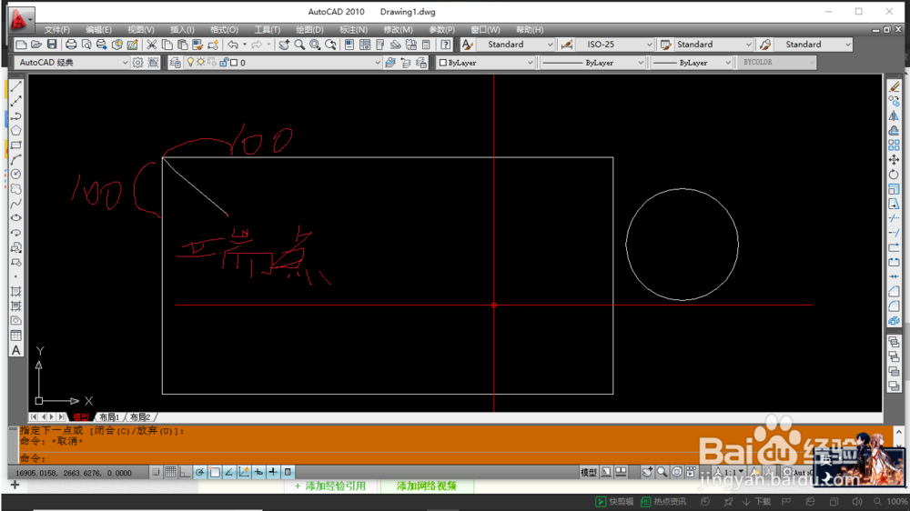Select the Mirror modify tool

894,115
